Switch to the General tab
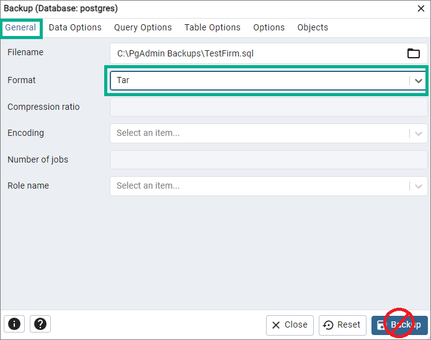The image size is (431, 340). 20,27
